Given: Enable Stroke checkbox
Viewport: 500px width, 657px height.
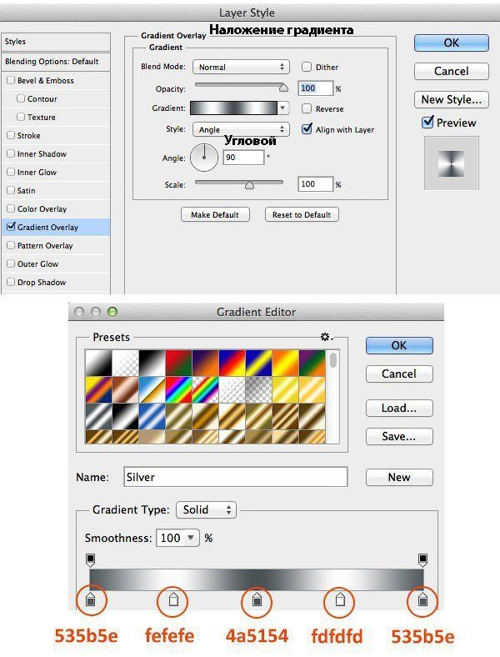Looking at the screenshot, I should [11, 135].
